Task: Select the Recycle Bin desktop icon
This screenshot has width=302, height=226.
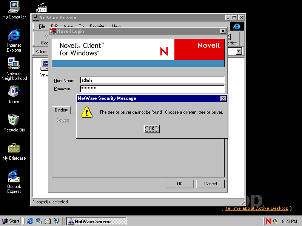Action: [14, 123]
